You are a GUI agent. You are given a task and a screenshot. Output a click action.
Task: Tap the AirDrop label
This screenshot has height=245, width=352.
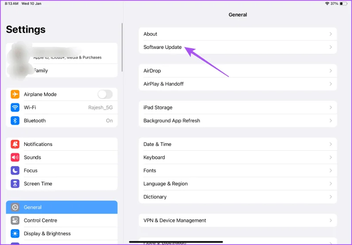(x=152, y=71)
